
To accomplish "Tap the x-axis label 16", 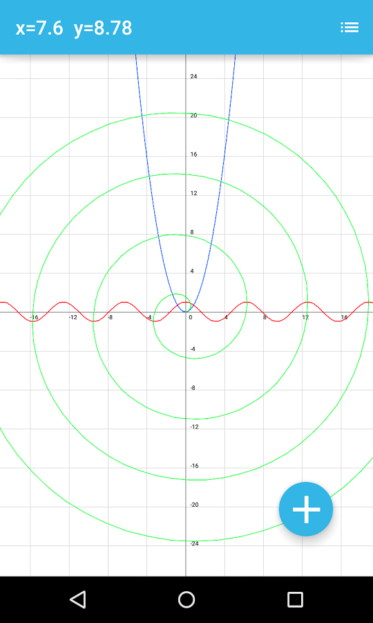I will (x=344, y=318).
